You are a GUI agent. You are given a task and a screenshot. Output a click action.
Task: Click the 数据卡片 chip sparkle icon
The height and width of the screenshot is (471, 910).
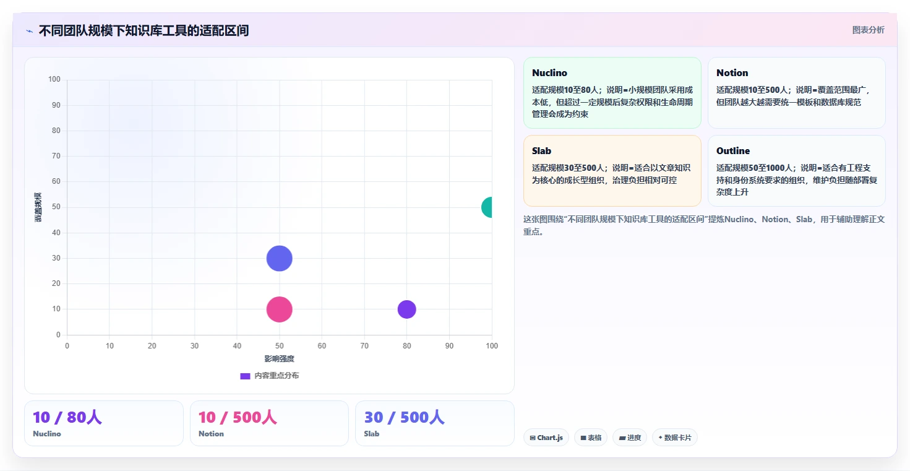coord(661,438)
